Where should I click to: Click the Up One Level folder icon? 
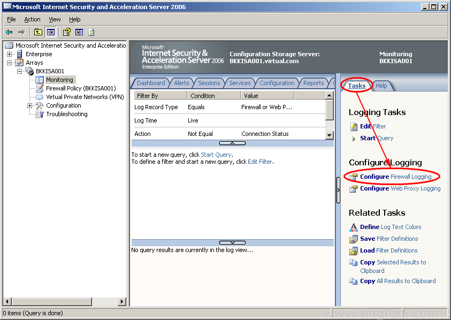[38, 32]
